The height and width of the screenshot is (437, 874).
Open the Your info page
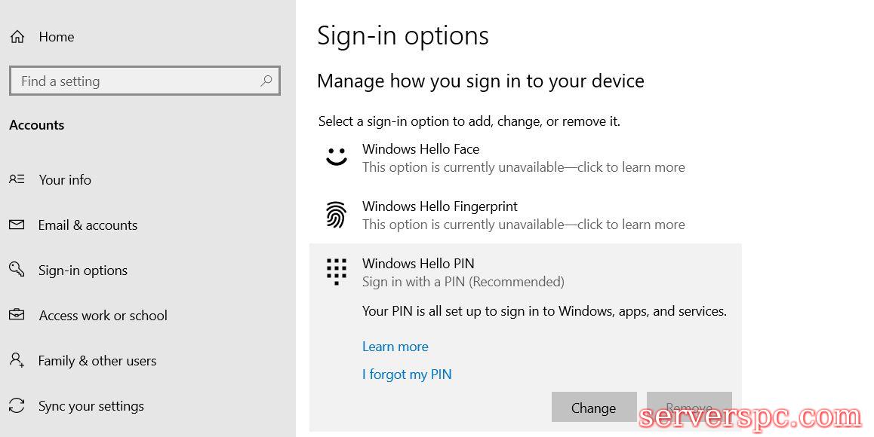pyautogui.click(x=65, y=180)
